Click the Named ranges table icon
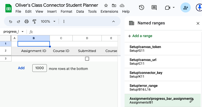This screenshot has width=202, height=107. 132,23
